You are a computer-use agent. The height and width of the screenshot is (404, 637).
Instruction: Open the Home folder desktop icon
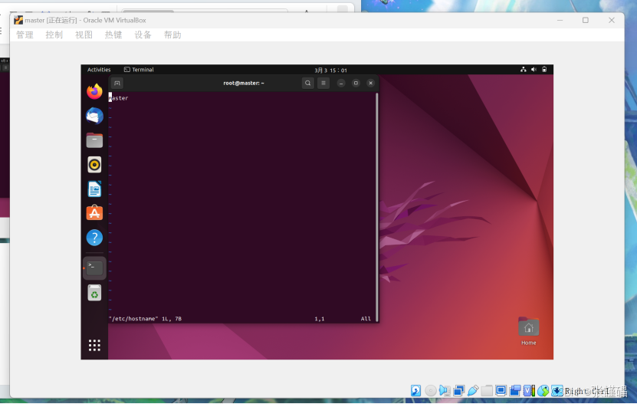pos(528,331)
